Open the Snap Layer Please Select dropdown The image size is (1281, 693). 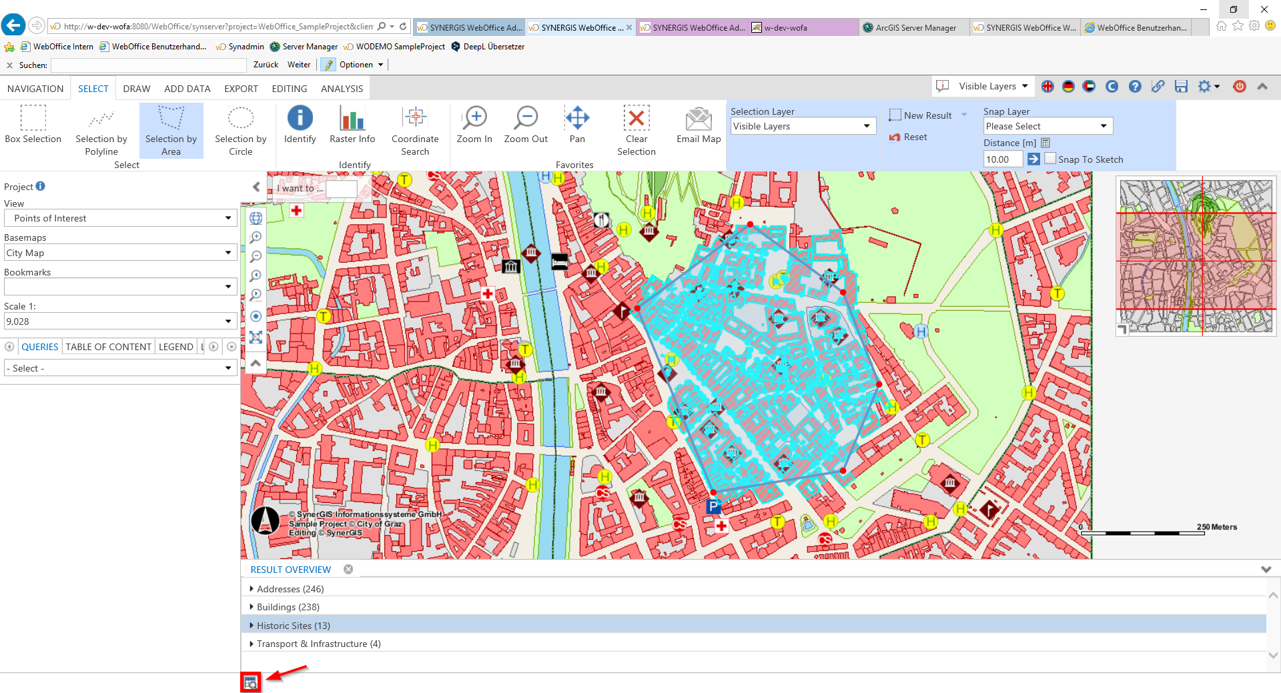pyautogui.click(x=1047, y=126)
